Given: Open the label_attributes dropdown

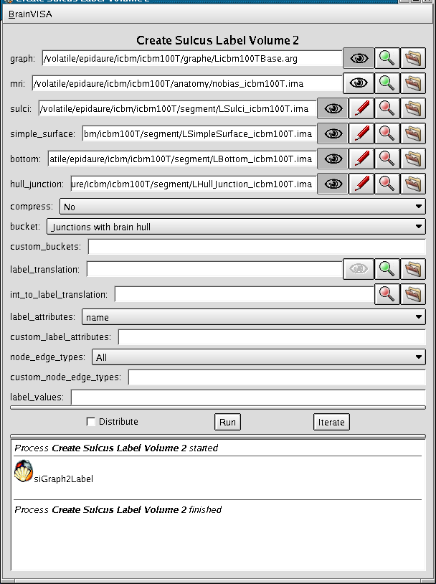Looking at the screenshot, I should [x=253, y=317].
